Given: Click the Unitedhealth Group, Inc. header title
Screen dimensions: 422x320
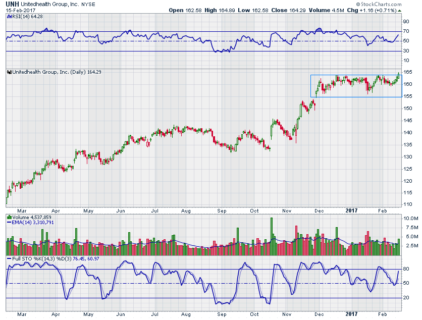Looking at the screenshot, I should coord(50,5).
